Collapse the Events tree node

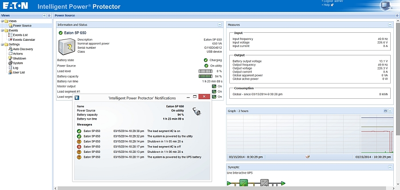click(2, 30)
